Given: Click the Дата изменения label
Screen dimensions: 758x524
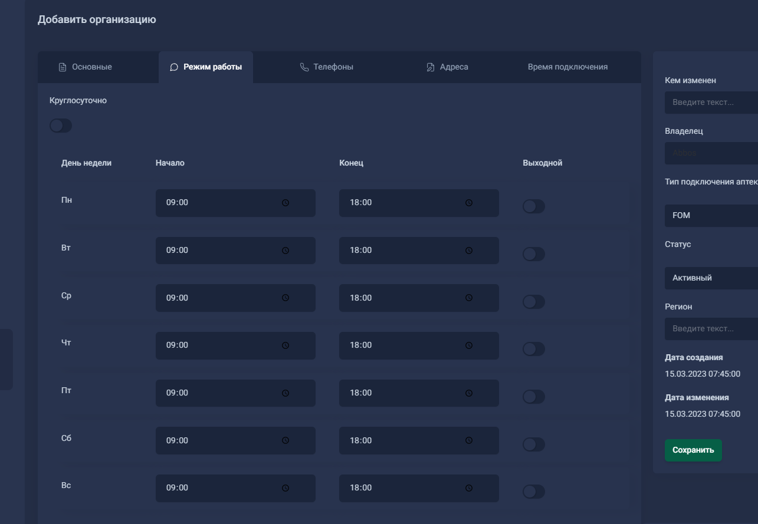Looking at the screenshot, I should (x=697, y=397).
